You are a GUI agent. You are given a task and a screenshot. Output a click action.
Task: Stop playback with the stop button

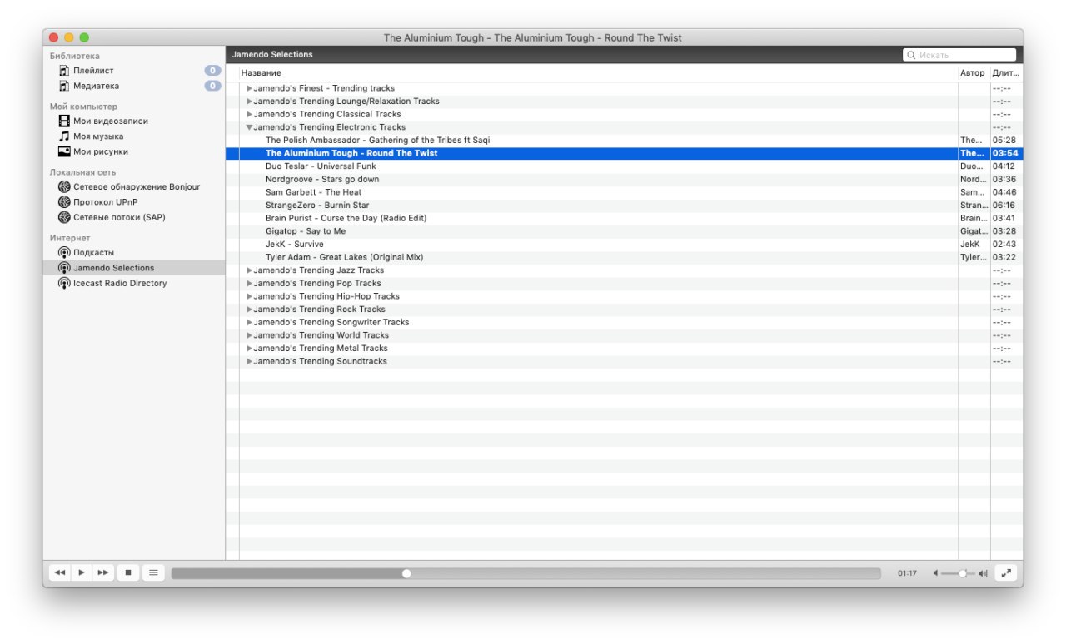(x=127, y=573)
